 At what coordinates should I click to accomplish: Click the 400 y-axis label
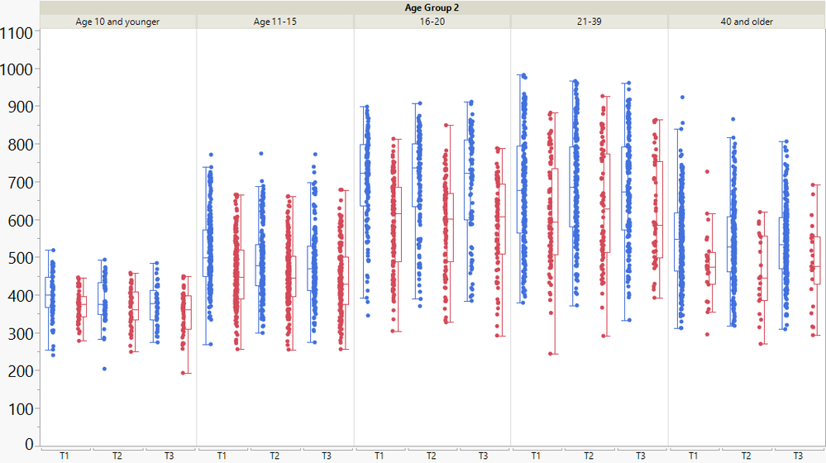[x=21, y=295]
